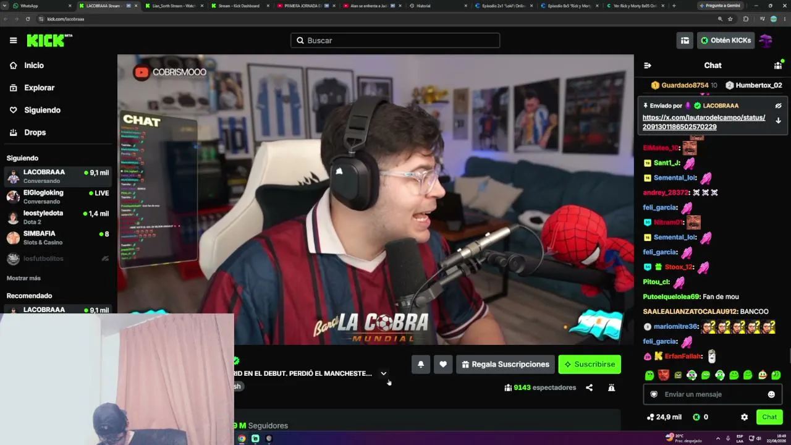Click the Obtén KICKs button
The image size is (791, 445).
(725, 40)
